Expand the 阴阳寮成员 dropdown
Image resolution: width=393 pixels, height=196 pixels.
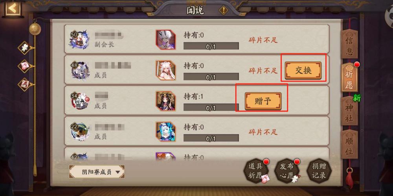(97, 172)
